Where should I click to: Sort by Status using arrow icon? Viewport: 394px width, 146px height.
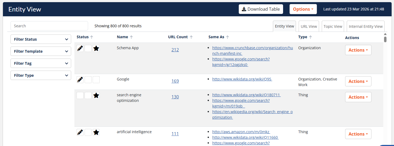(x=92, y=37)
